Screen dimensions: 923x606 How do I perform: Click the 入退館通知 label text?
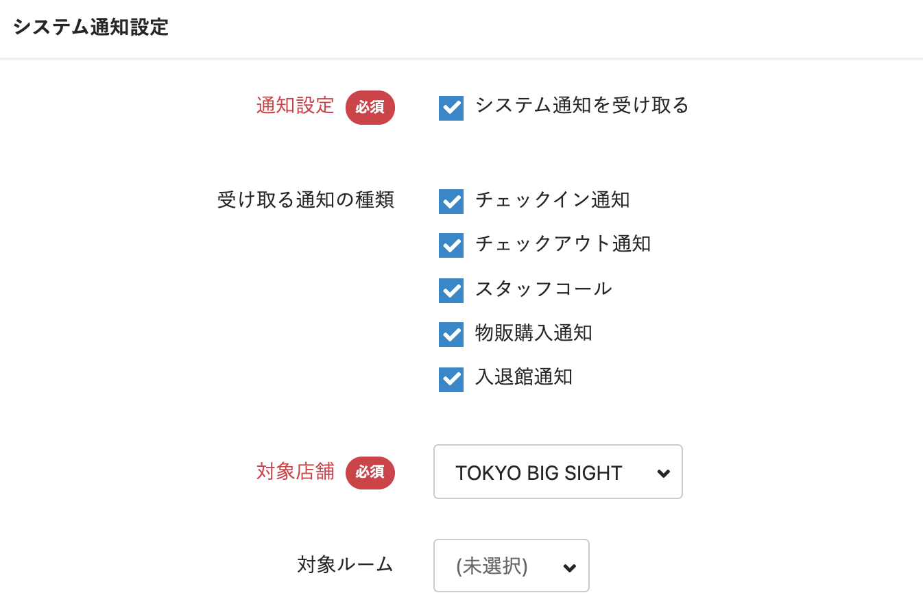pos(523,377)
